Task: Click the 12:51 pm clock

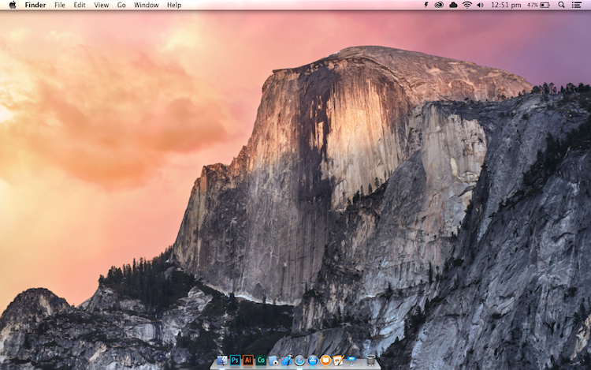Action: coord(506,5)
